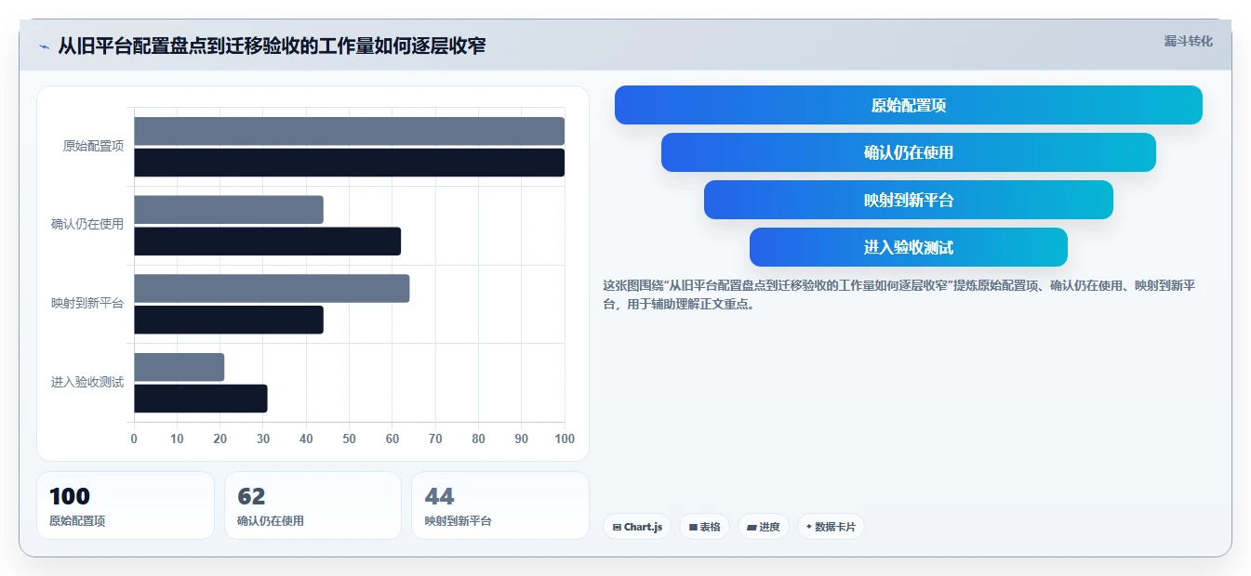This screenshot has height=576, width=1251.
Task: Click the x-axis tick label 60
Action: point(393,439)
